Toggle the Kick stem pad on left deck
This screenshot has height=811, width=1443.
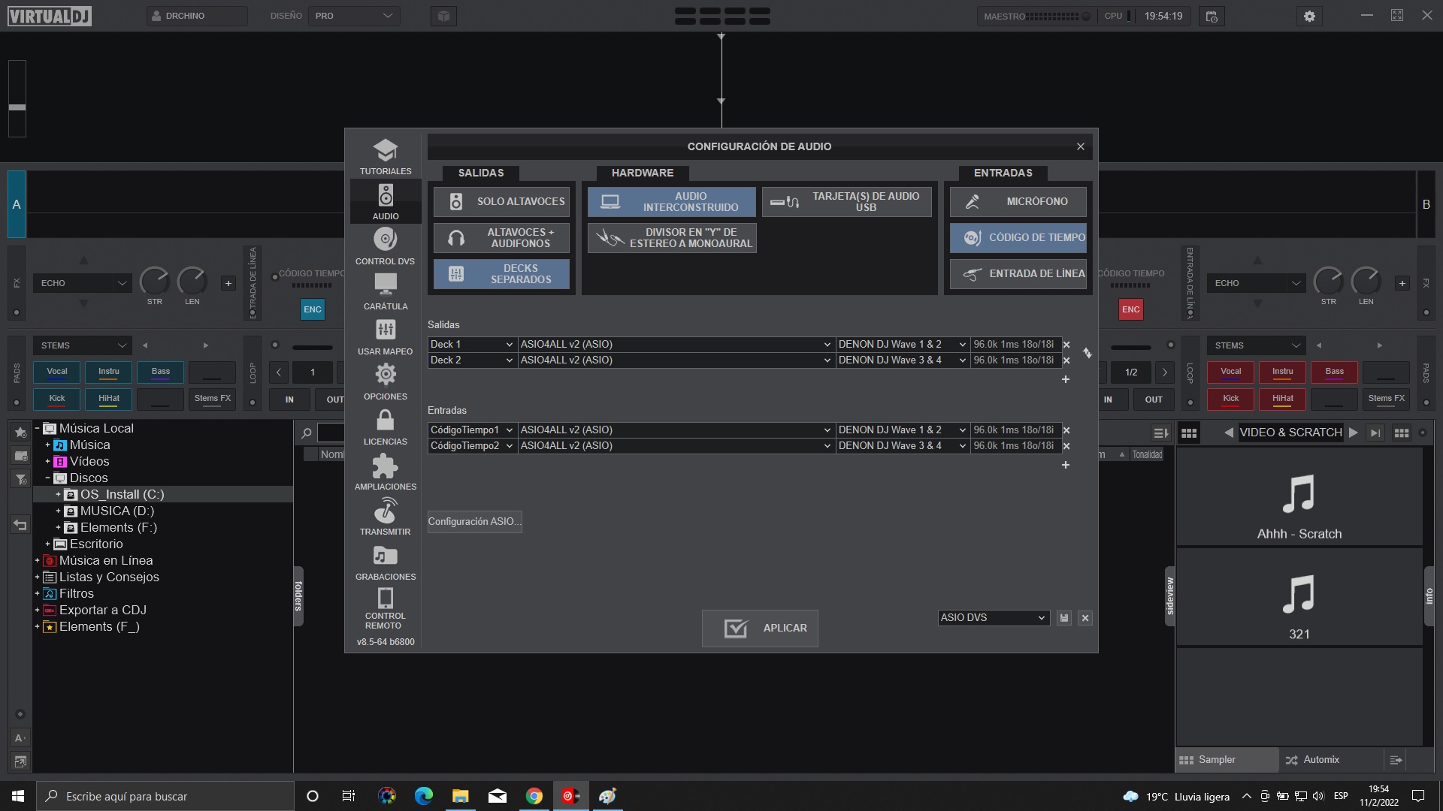[57, 399]
